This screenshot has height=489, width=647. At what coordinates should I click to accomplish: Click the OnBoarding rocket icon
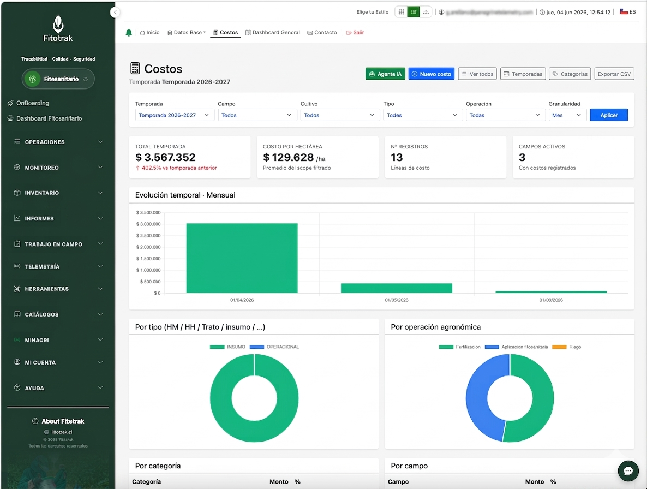coord(10,103)
